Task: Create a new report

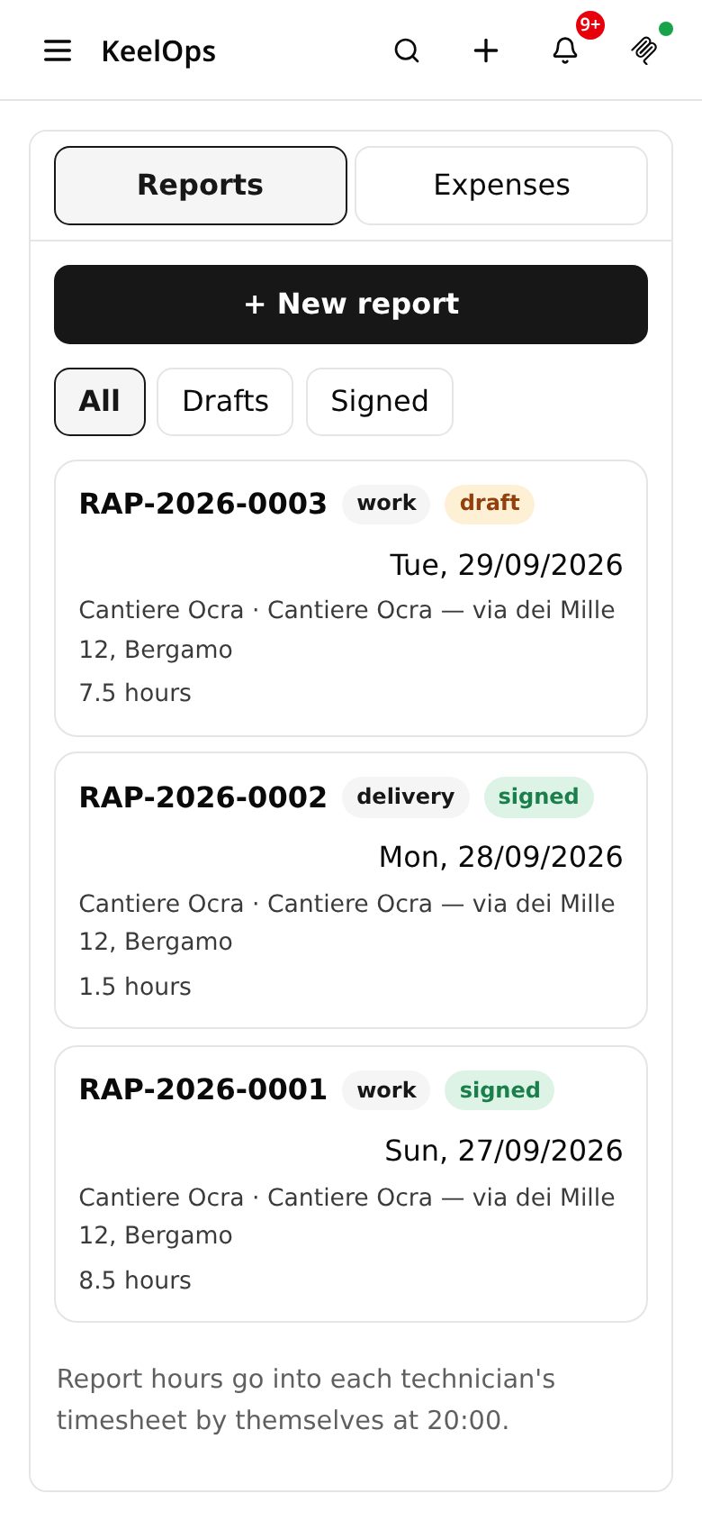Action: click(x=351, y=305)
